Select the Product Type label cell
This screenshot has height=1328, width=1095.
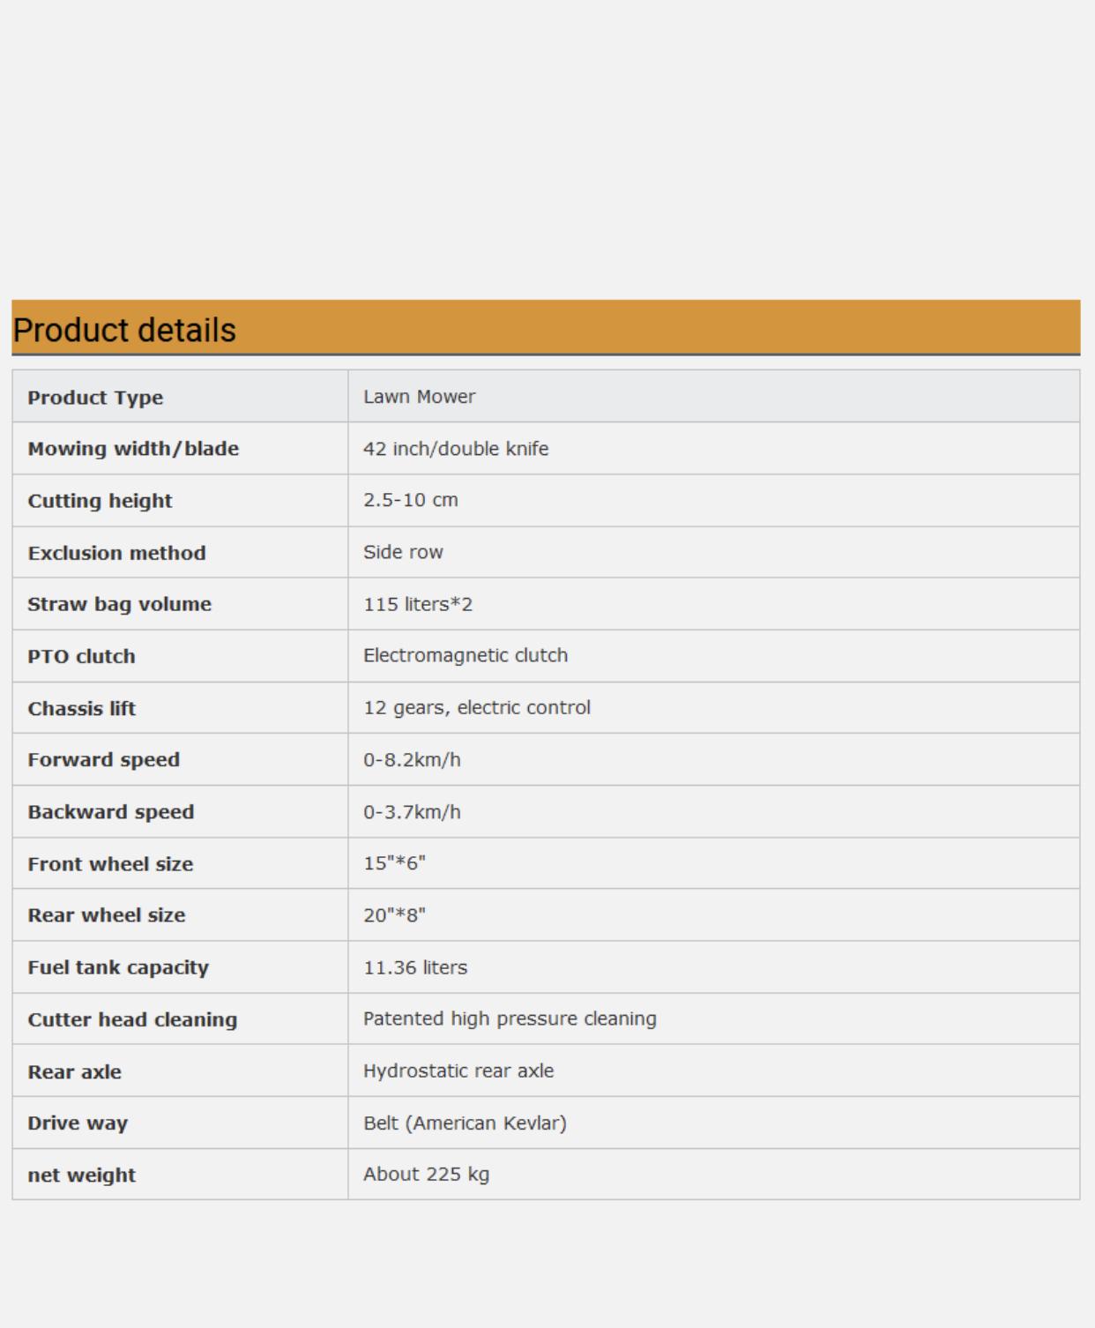180,396
